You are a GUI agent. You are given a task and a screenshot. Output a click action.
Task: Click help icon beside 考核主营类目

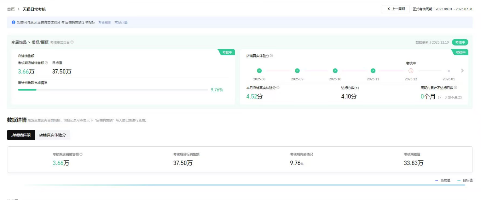[72, 42]
